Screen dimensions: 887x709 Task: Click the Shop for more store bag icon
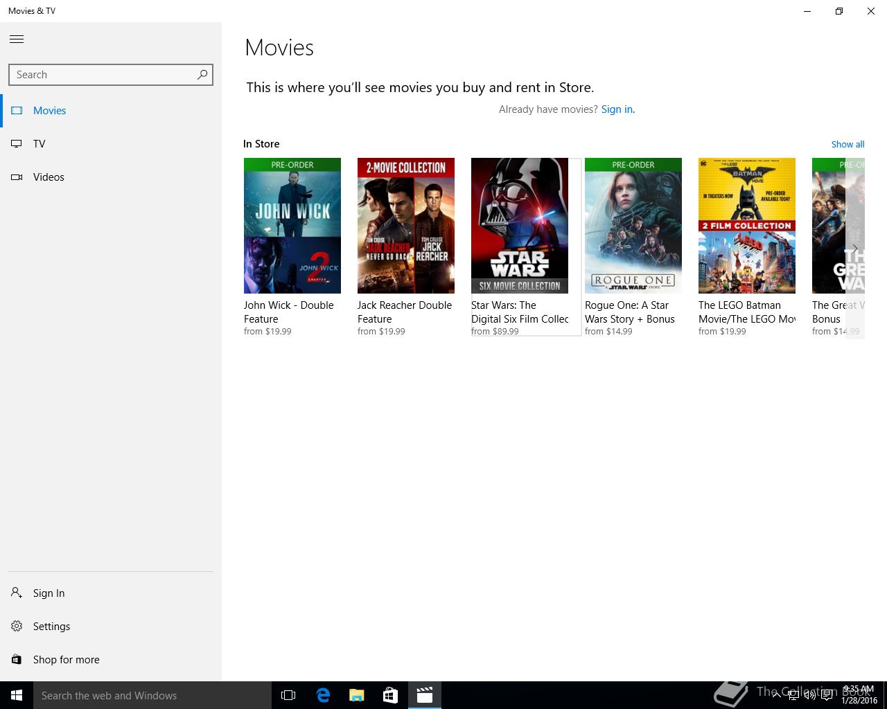pos(17,659)
